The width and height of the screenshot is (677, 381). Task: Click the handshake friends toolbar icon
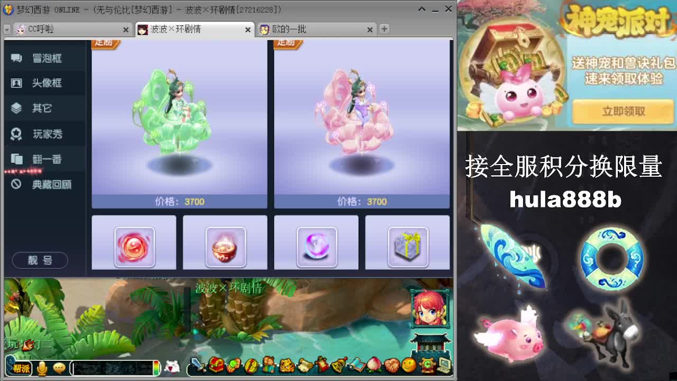[x=392, y=365]
